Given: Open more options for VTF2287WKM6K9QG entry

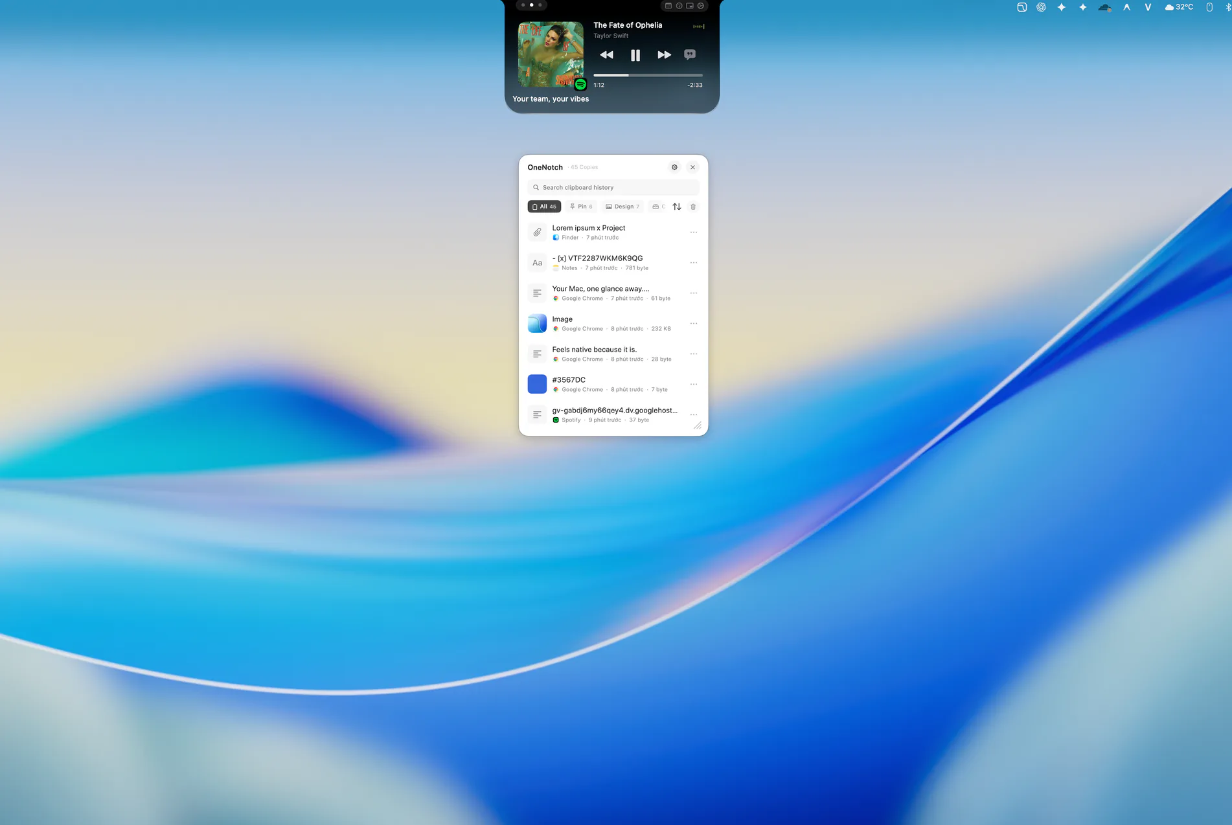Looking at the screenshot, I should click(694, 262).
